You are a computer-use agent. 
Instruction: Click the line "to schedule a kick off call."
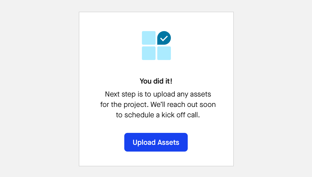pyautogui.click(x=158, y=115)
